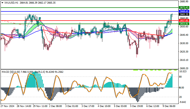
Task: Click the 2630.50 price axis value
Action: point(184,43)
